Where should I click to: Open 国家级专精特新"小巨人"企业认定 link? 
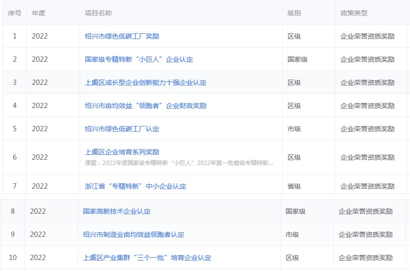pyautogui.click(x=138, y=59)
